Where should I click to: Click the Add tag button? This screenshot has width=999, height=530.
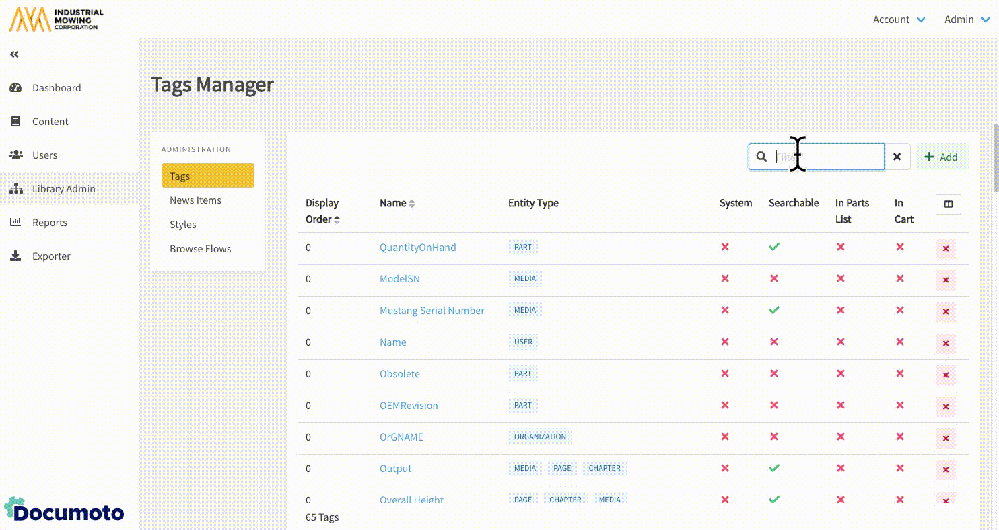941,157
